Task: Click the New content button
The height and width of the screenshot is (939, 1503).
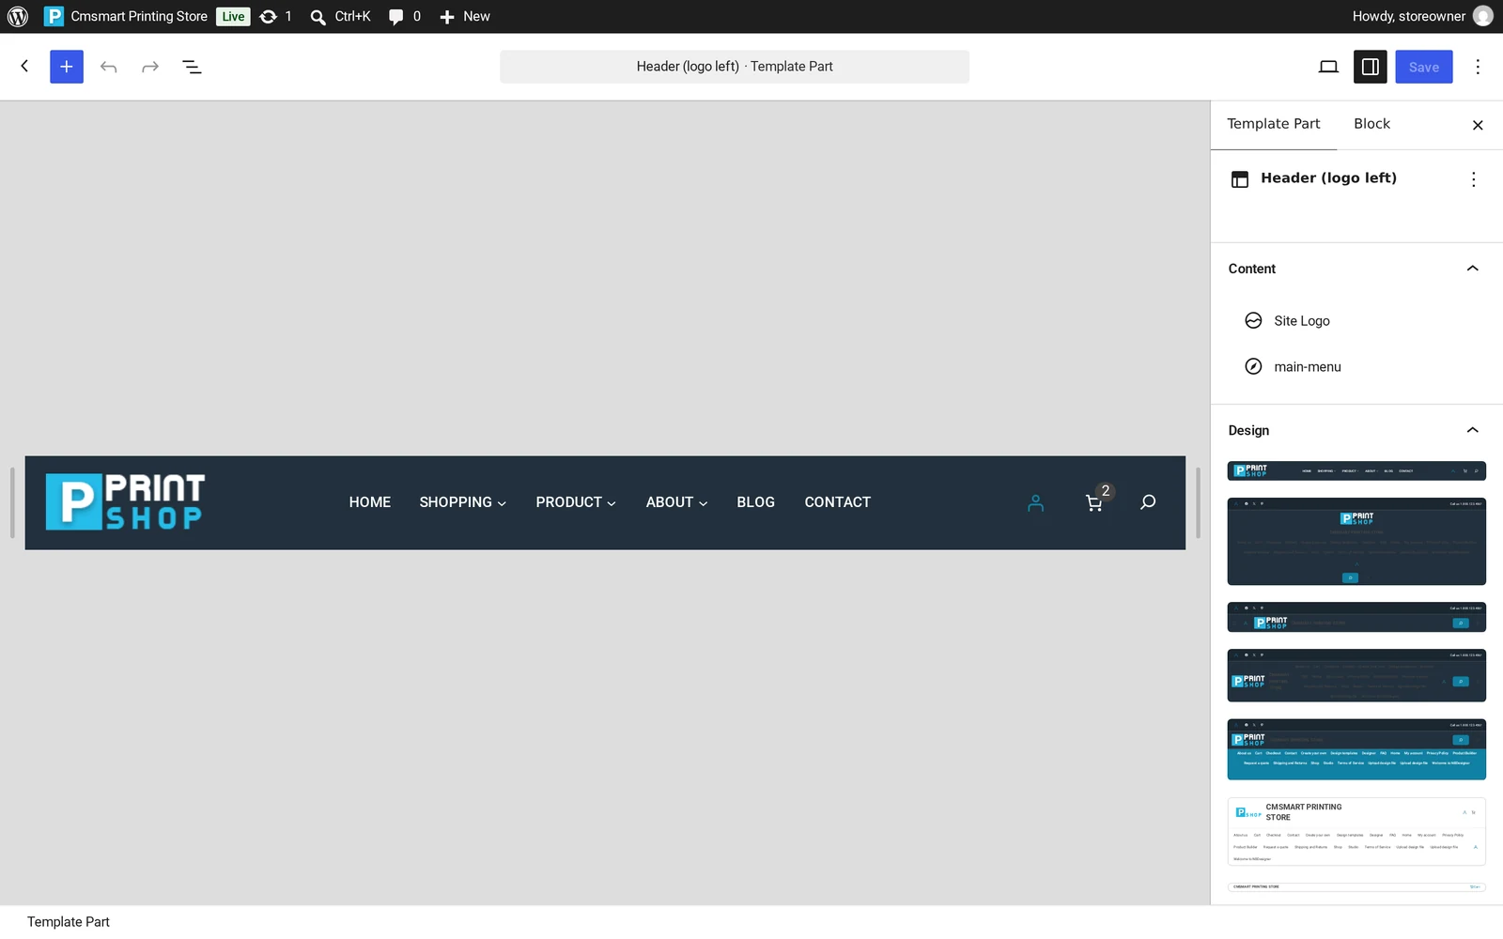Action: (x=465, y=16)
